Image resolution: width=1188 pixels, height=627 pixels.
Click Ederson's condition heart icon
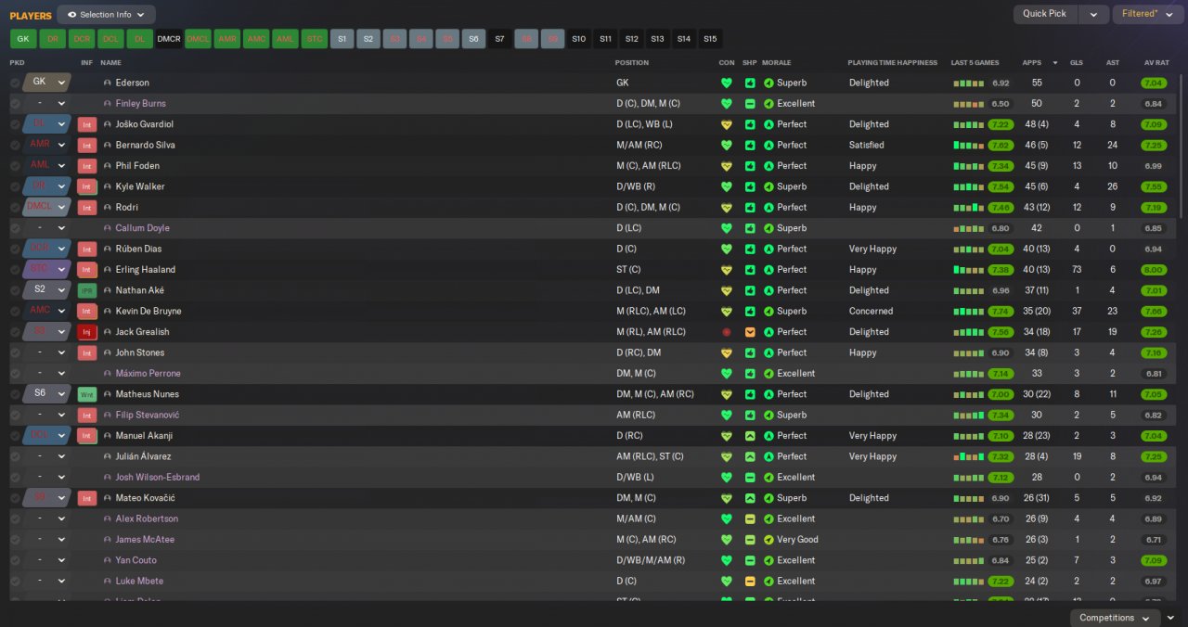[727, 83]
